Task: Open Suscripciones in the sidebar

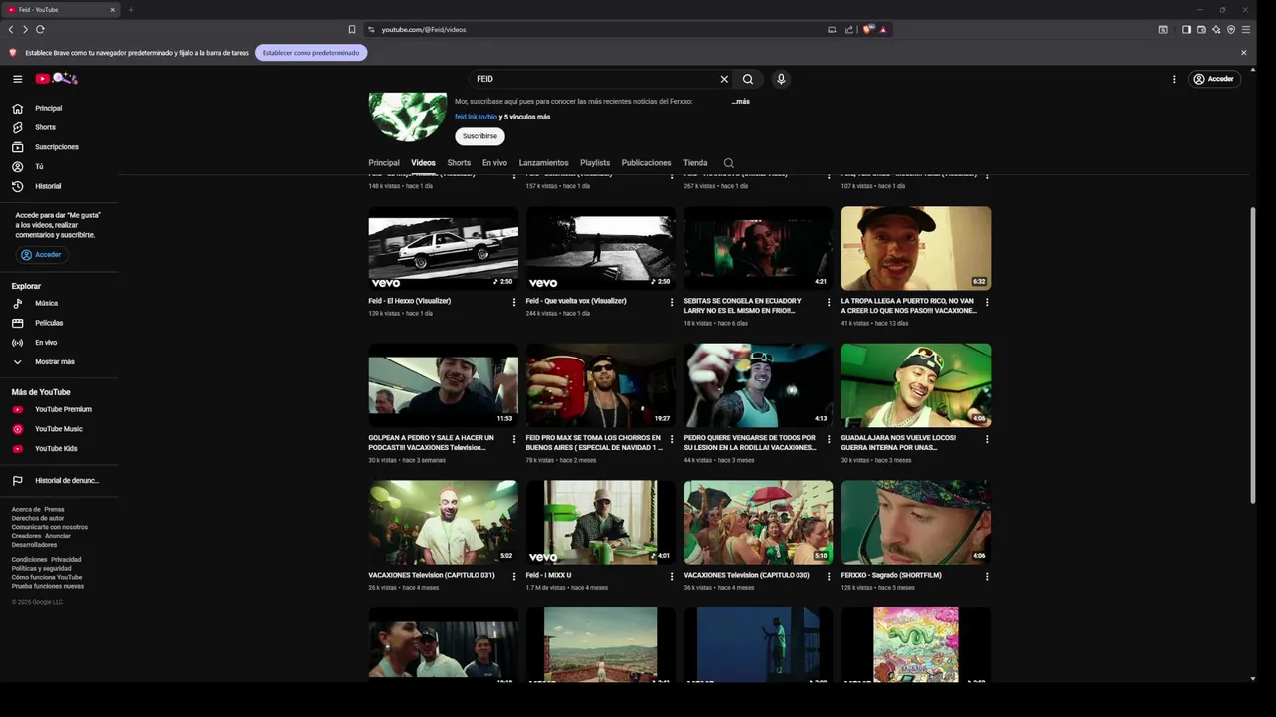Action: (x=59, y=147)
